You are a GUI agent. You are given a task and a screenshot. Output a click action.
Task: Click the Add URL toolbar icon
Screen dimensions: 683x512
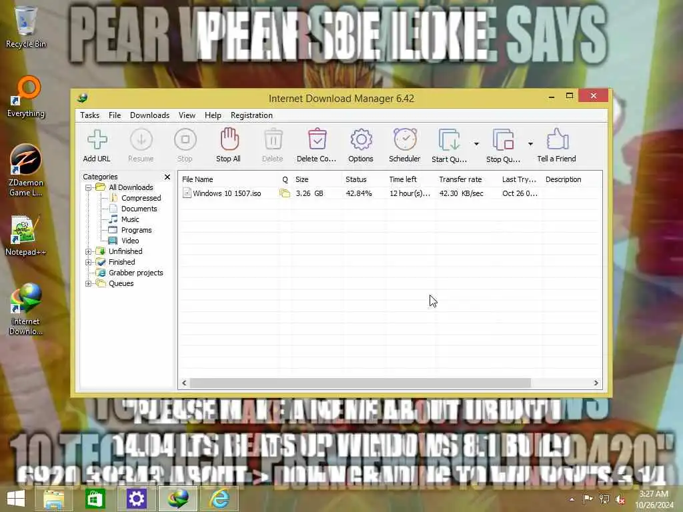(x=97, y=140)
